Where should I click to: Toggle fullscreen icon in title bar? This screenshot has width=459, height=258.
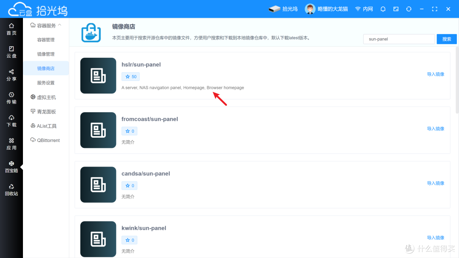click(435, 9)
